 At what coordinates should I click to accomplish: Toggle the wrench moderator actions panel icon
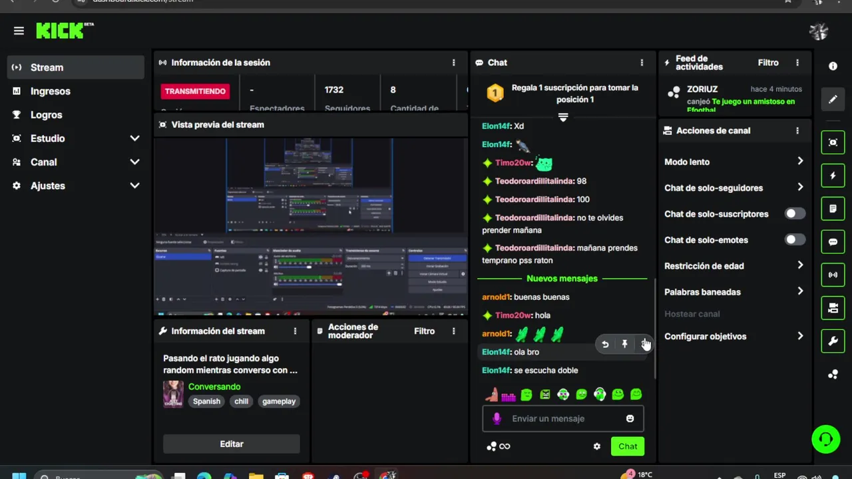833,341
